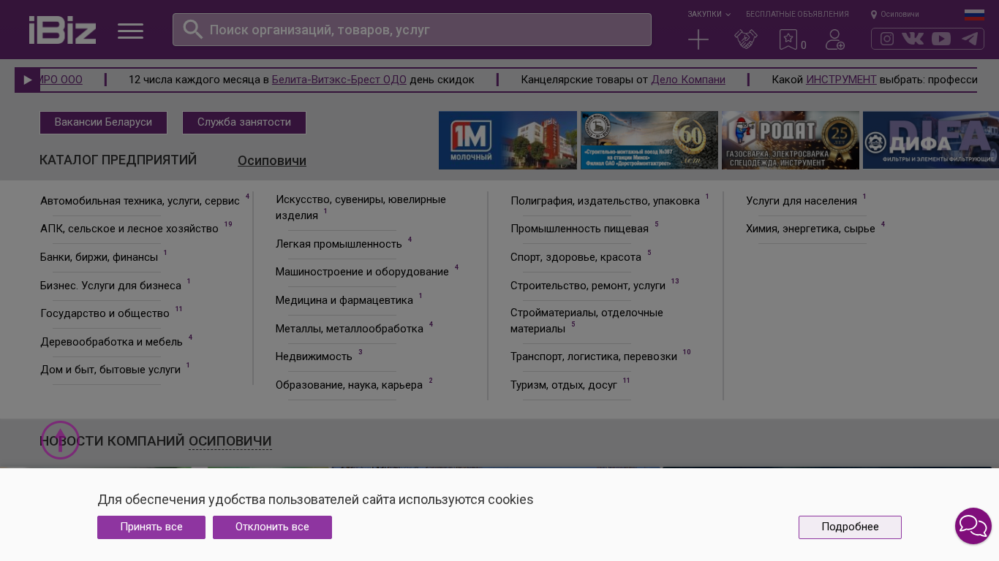The width and height of the screenshot is (999, 561).
Task: Click the scroll-to-top arrow circle
Action: pyautogui.click(x=60, y=440)
